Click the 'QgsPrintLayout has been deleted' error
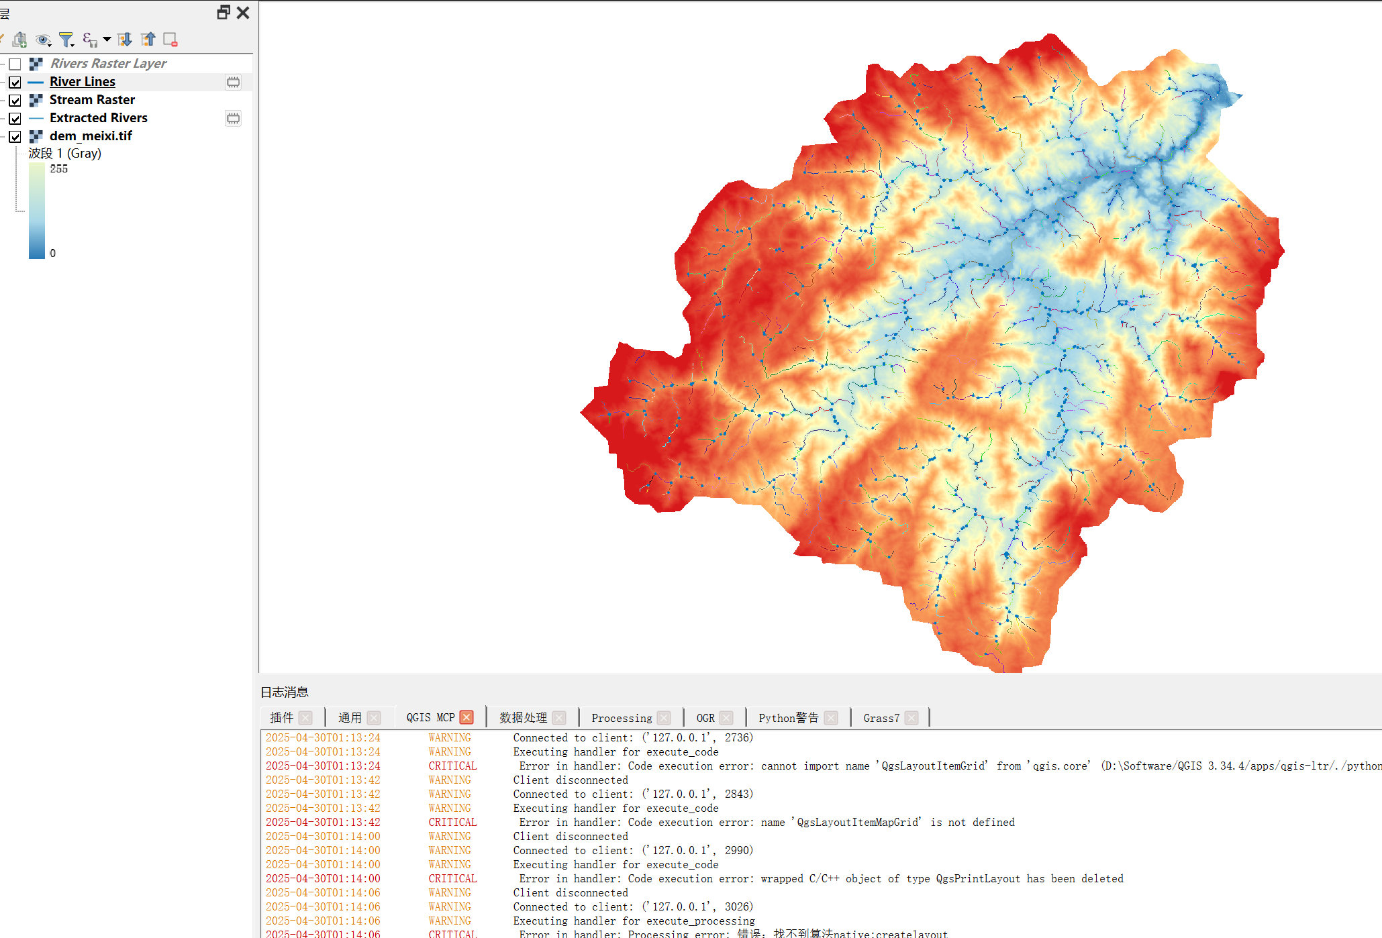The width and height of the screenshot is (1382, 938). click(x=822, y=879)
